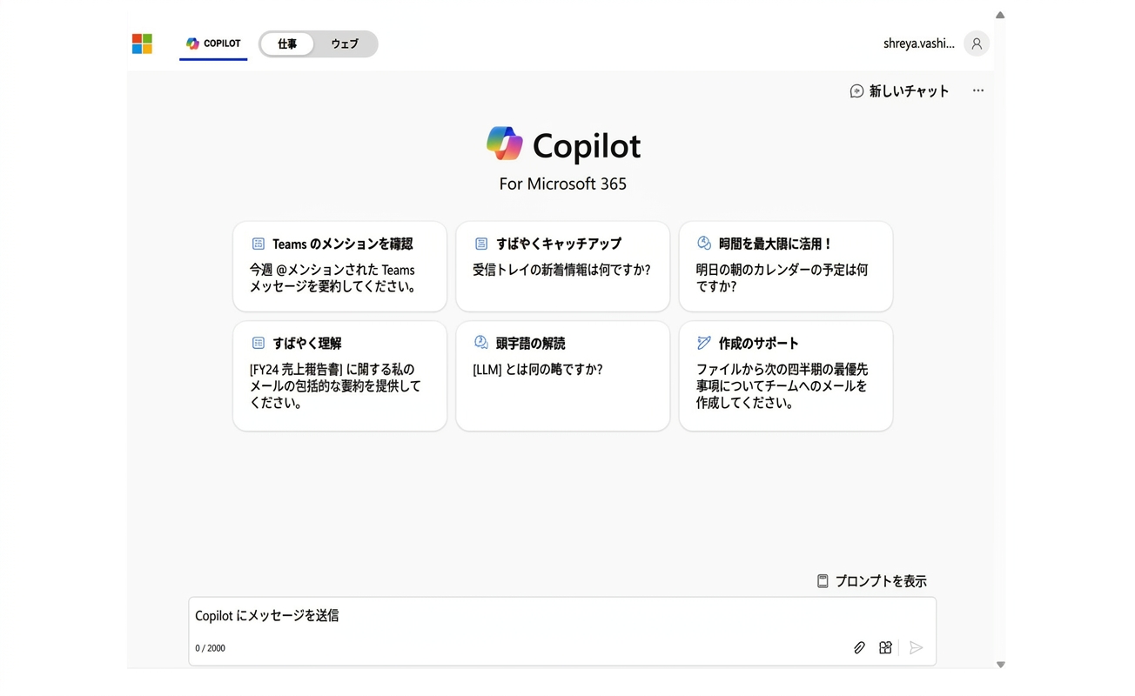
Task: Click the send message arrow icon
Action: [x=916, y=647]
